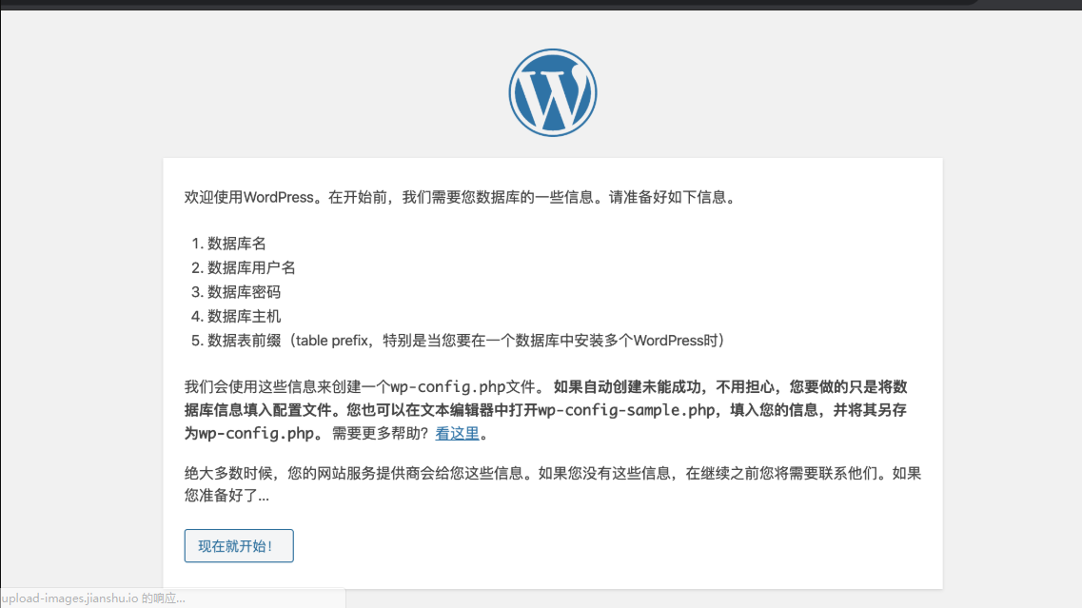Click the upload-images.jianshu.io status text
The image size is (1082, 608).
point(93,598)
